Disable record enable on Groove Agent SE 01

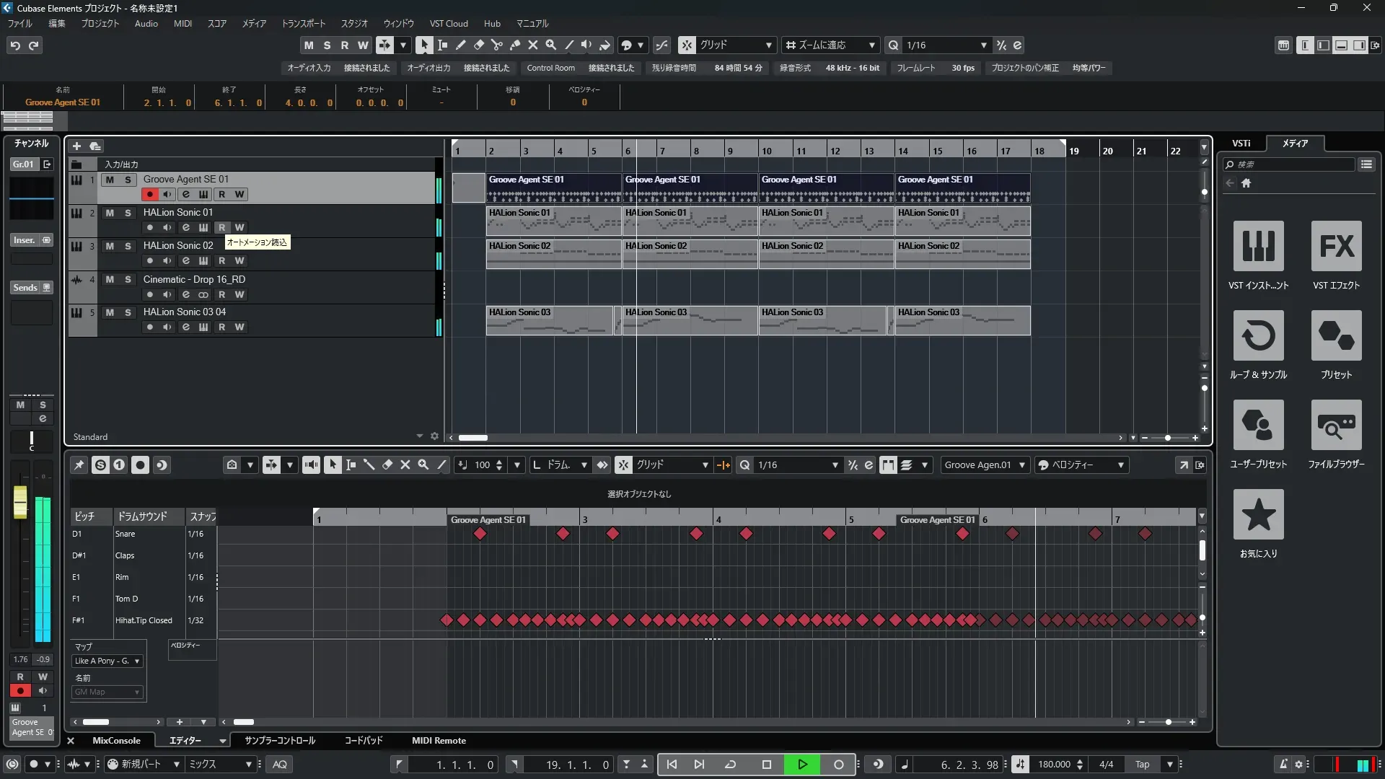pos(149,195)
